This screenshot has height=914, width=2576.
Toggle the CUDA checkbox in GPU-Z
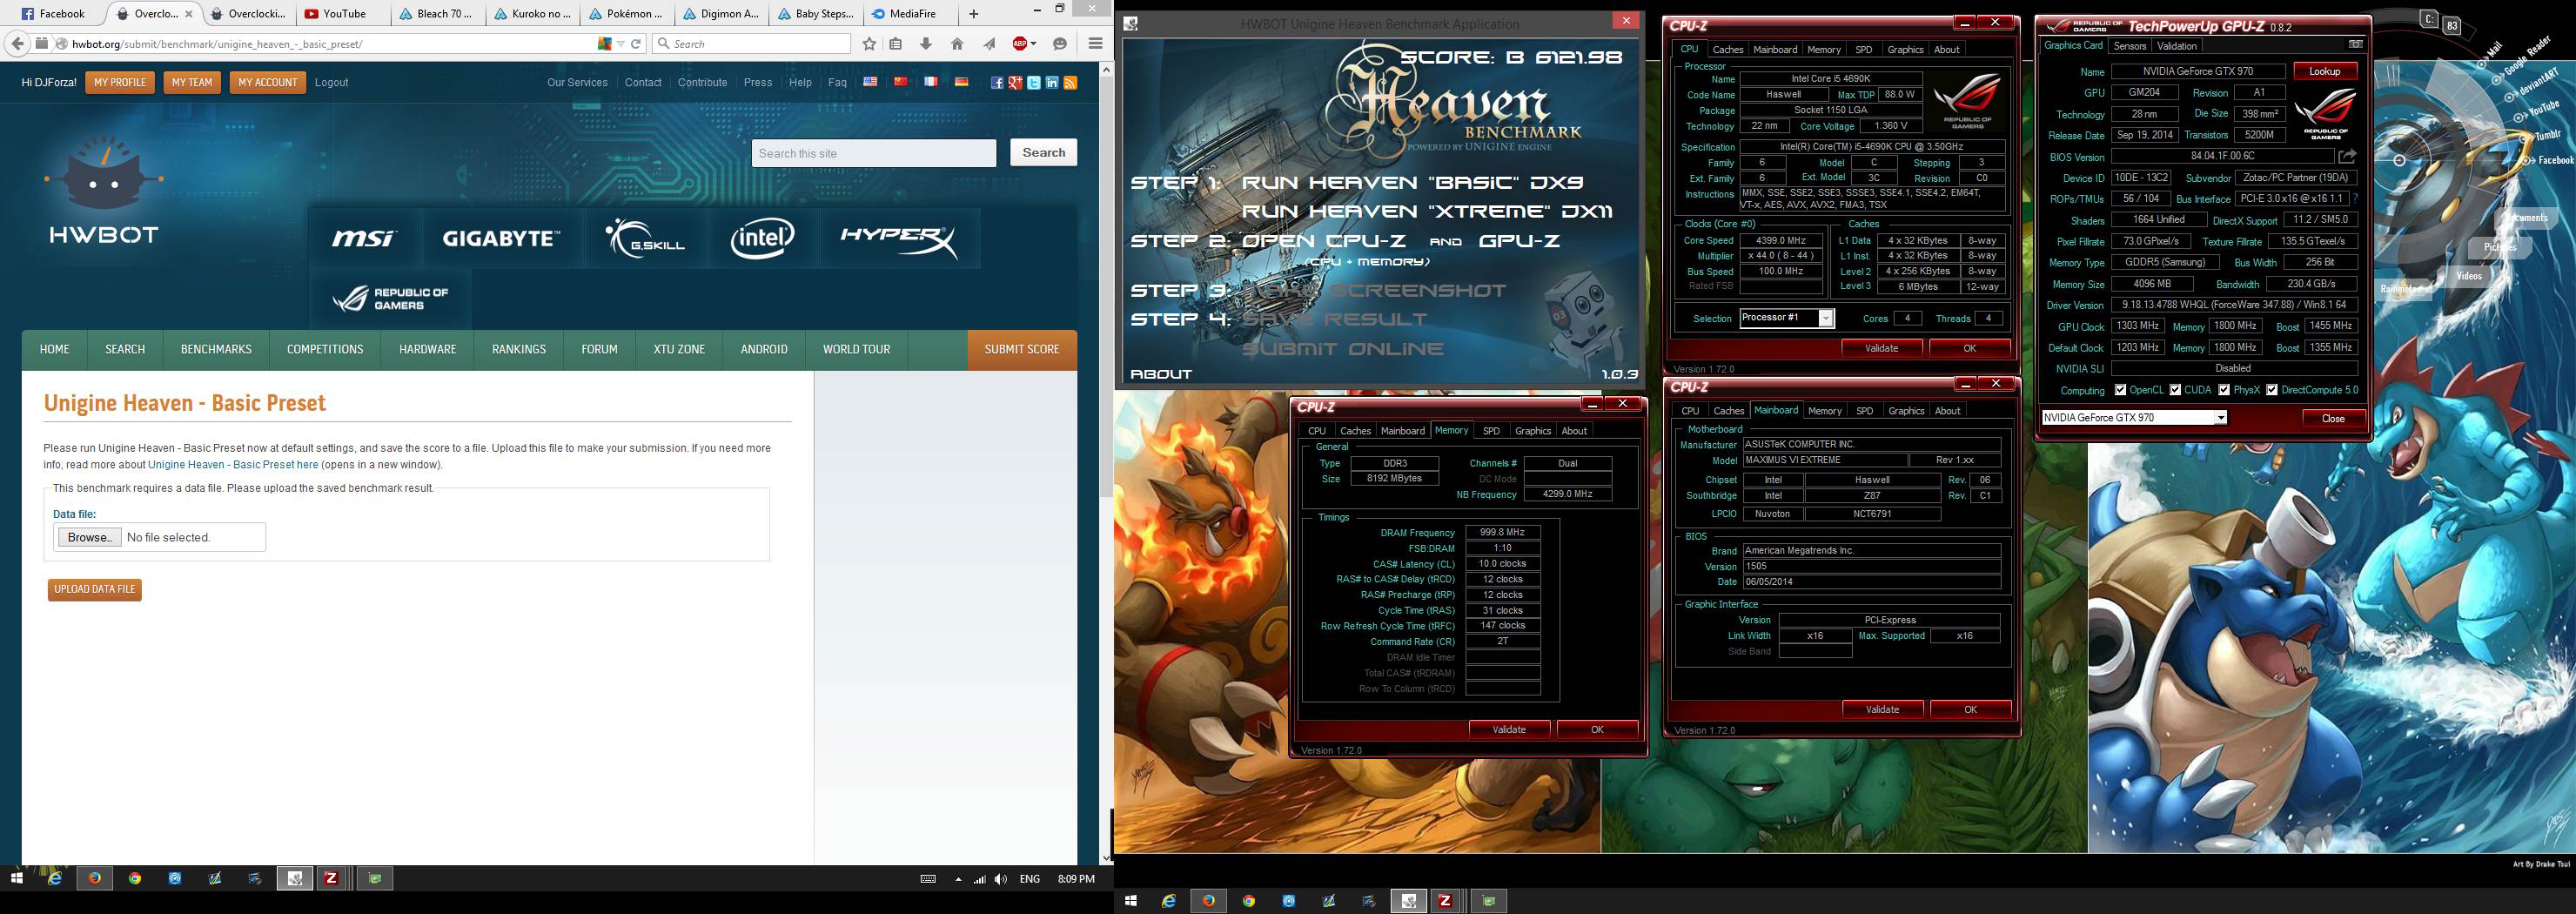[2175, 390]
